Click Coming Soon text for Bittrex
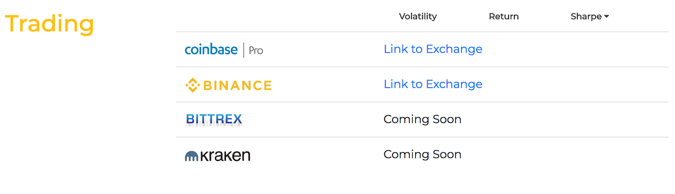The width and height of the screenshot is (675, 194). 422,119
